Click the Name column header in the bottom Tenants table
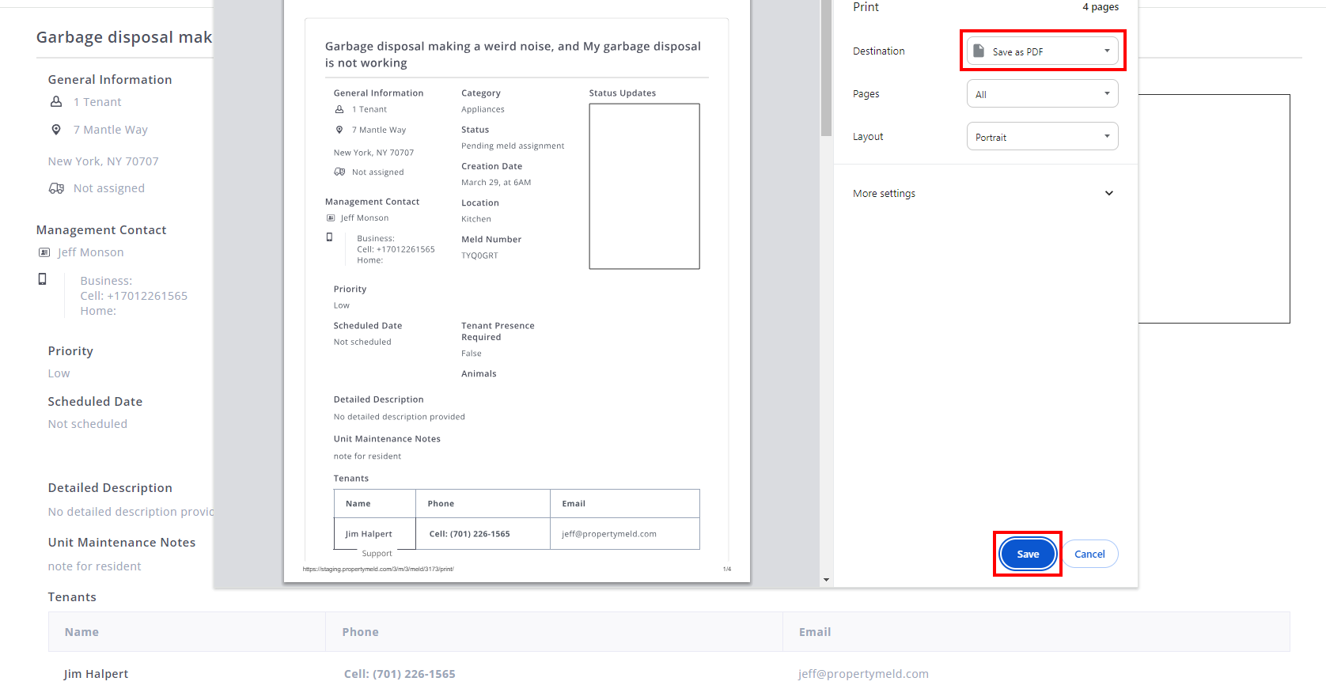This screenshot has height=689, width=1326. coord(82,632)
